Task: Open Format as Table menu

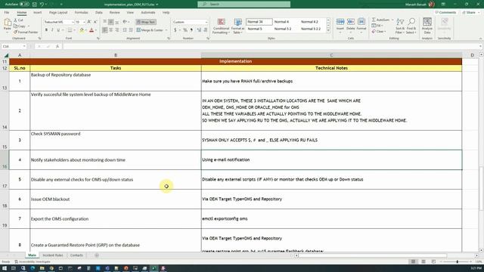Action: tap(237, 26)
